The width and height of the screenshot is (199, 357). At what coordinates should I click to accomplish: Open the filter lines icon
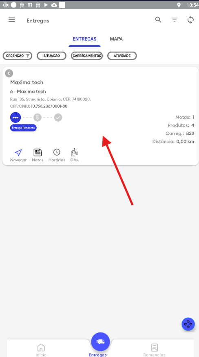174,20
